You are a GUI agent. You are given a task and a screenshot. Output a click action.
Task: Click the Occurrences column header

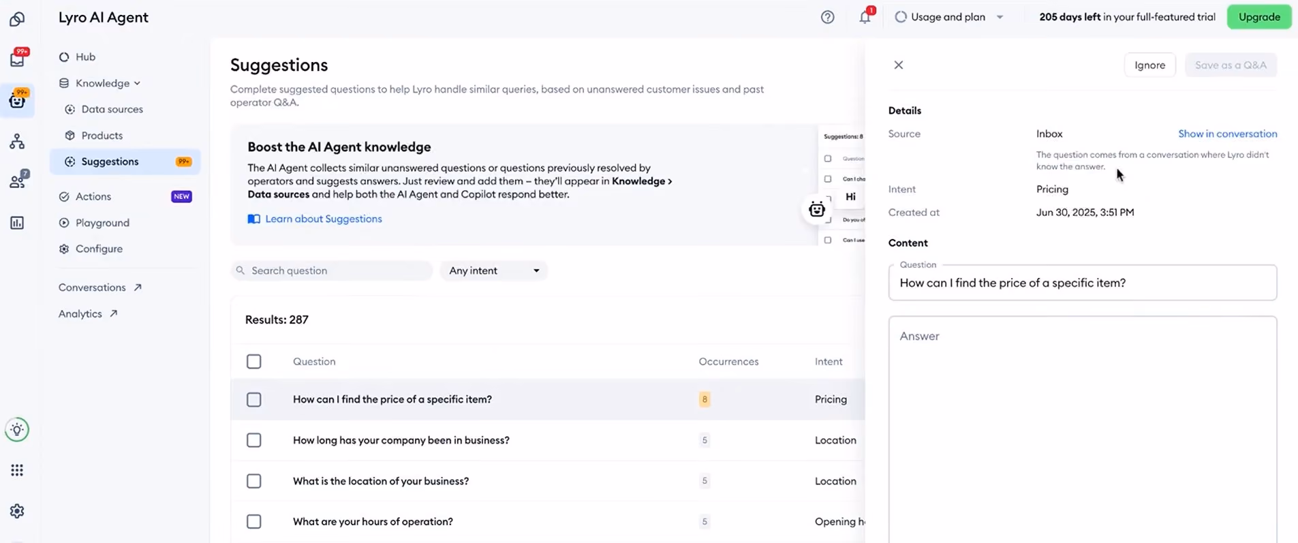coord(728,361)
